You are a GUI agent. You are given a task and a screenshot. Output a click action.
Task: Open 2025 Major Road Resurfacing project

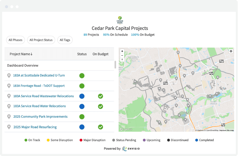35,127
